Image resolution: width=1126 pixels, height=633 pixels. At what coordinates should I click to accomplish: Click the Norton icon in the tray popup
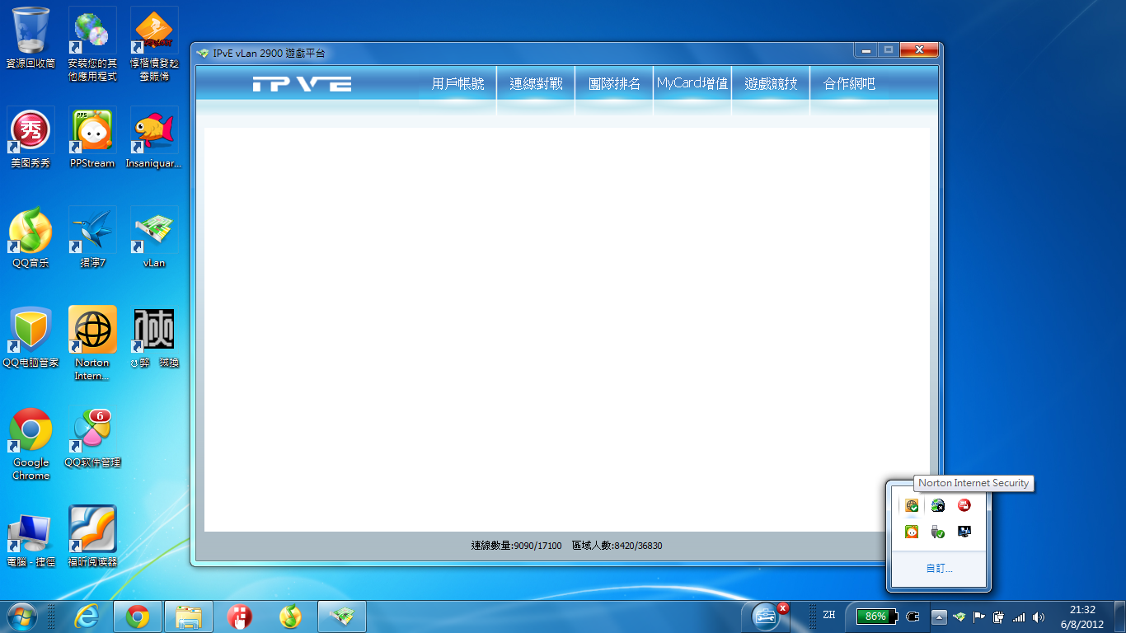(912, 505)
